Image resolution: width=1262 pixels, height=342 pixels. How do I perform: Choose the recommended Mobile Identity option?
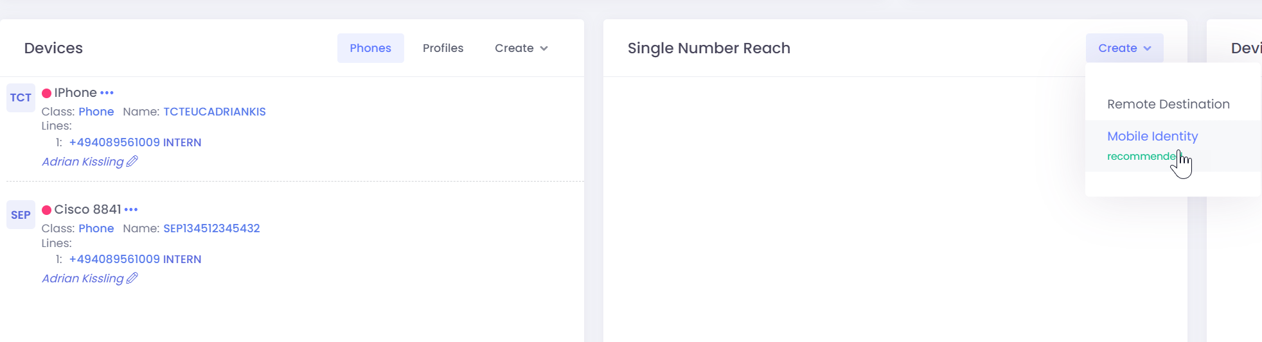(1152, 137)
